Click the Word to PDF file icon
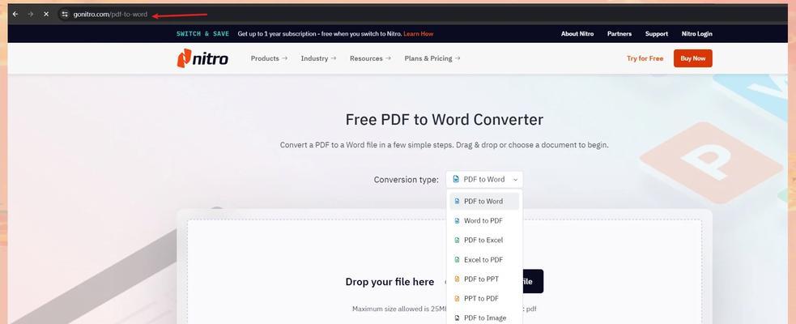Viewport: 796px width, 324px height. pyautogui.click(x=457, y=220)
